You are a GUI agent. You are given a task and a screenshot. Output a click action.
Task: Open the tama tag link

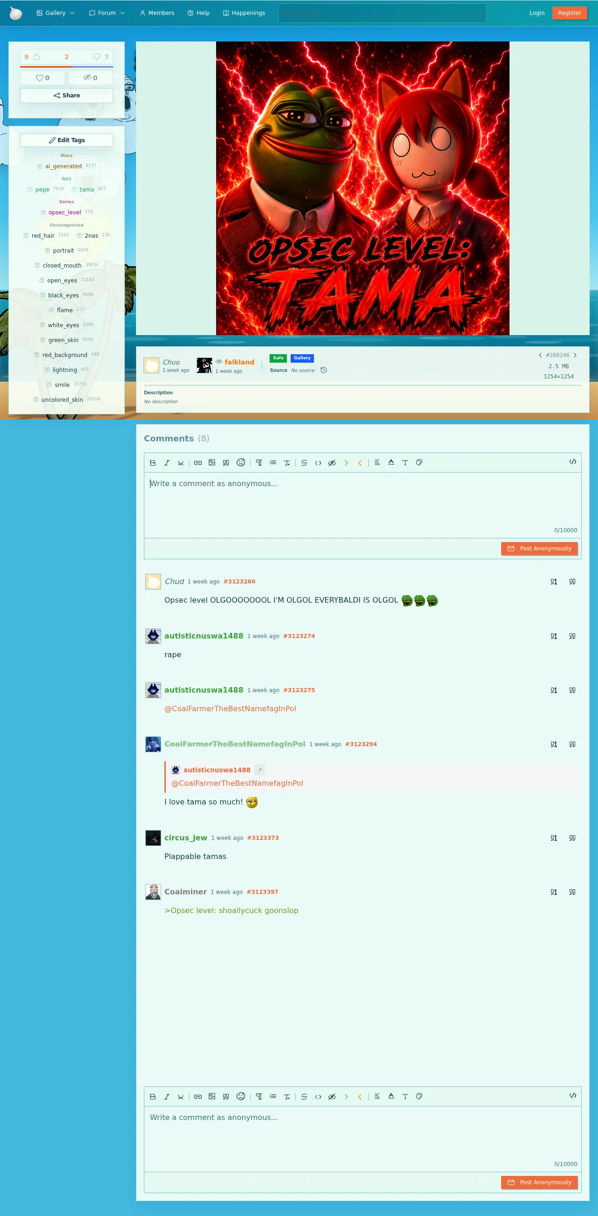[87, 190]
